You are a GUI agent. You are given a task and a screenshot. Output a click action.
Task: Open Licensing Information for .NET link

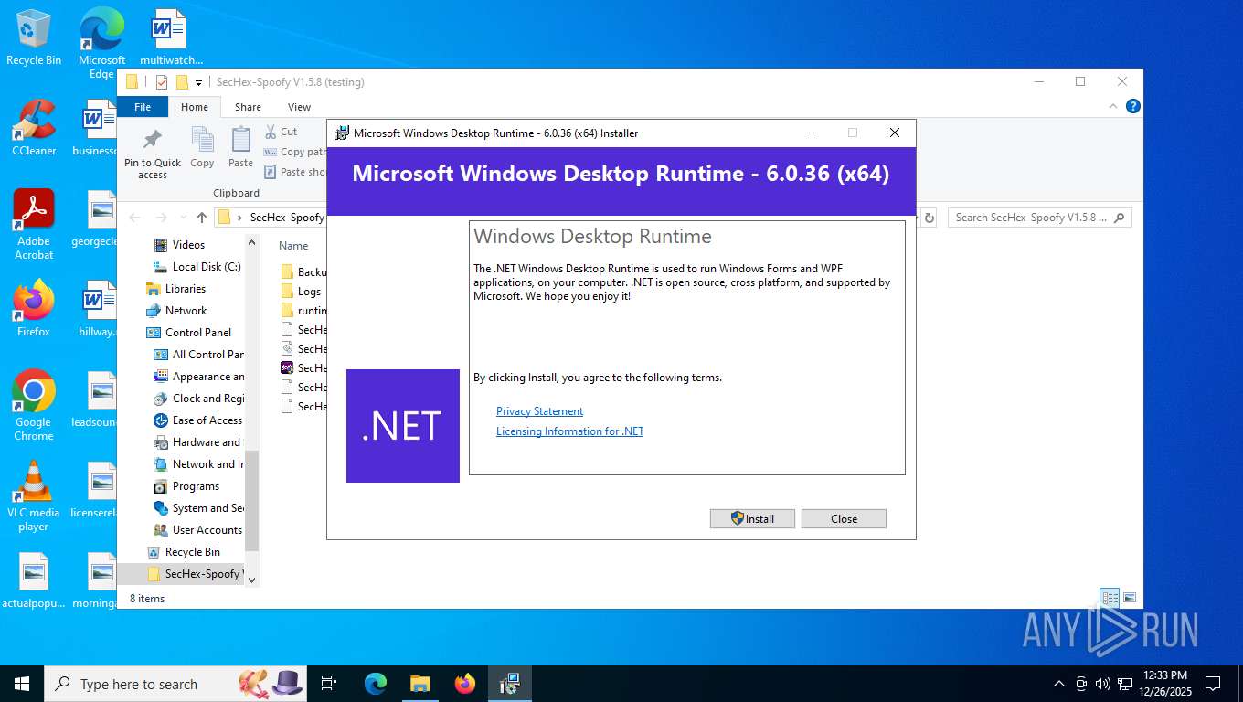[x=569, y=431]
